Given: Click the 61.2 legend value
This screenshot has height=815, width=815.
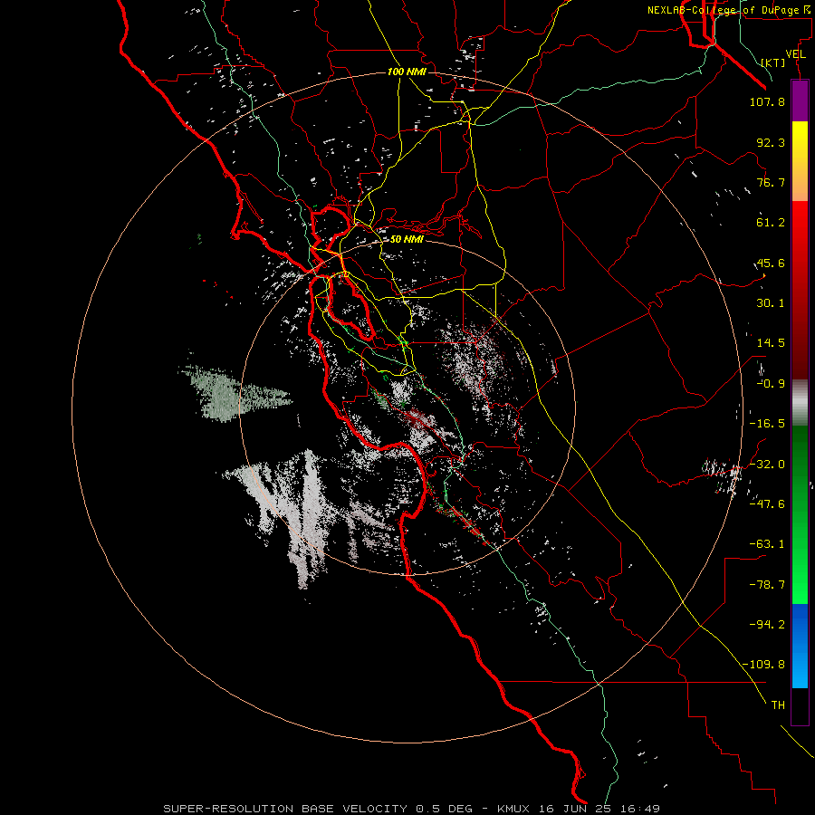Looking at the screenshot, I should click(771, 223).
